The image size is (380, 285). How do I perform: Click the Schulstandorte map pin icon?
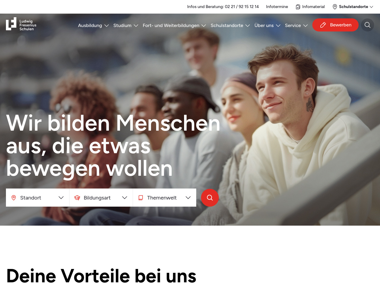pos(335,7)
